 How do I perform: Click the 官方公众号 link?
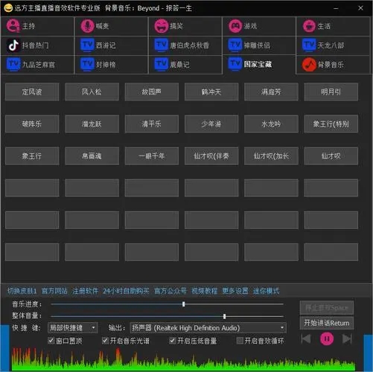[x=170, y=291]
